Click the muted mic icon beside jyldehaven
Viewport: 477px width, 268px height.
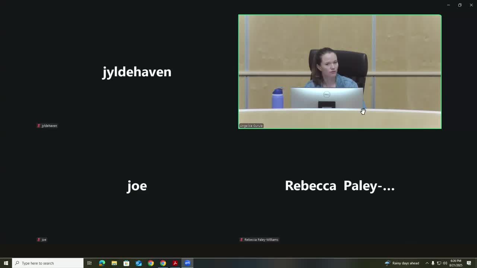tap(39, 126)
